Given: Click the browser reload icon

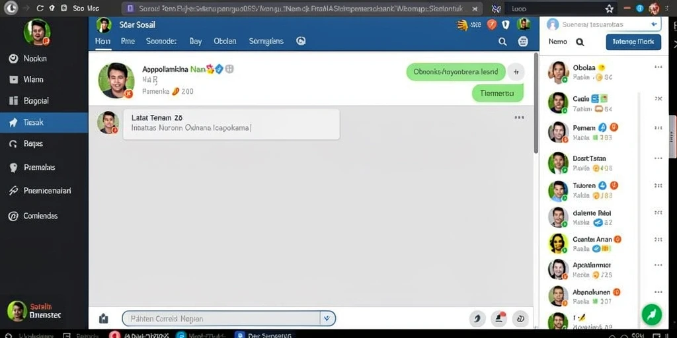Looking at the screenshot, I should 40,8.
